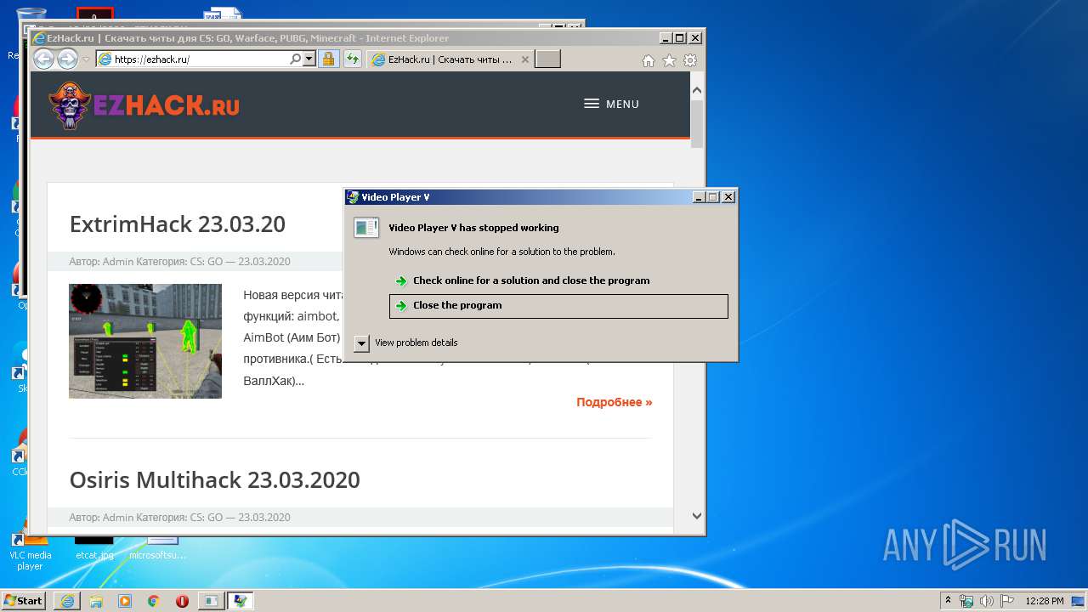Click the Автор: Admin line under ExtrimHack
Viewport: 1088px width, 612px height.
179,262
